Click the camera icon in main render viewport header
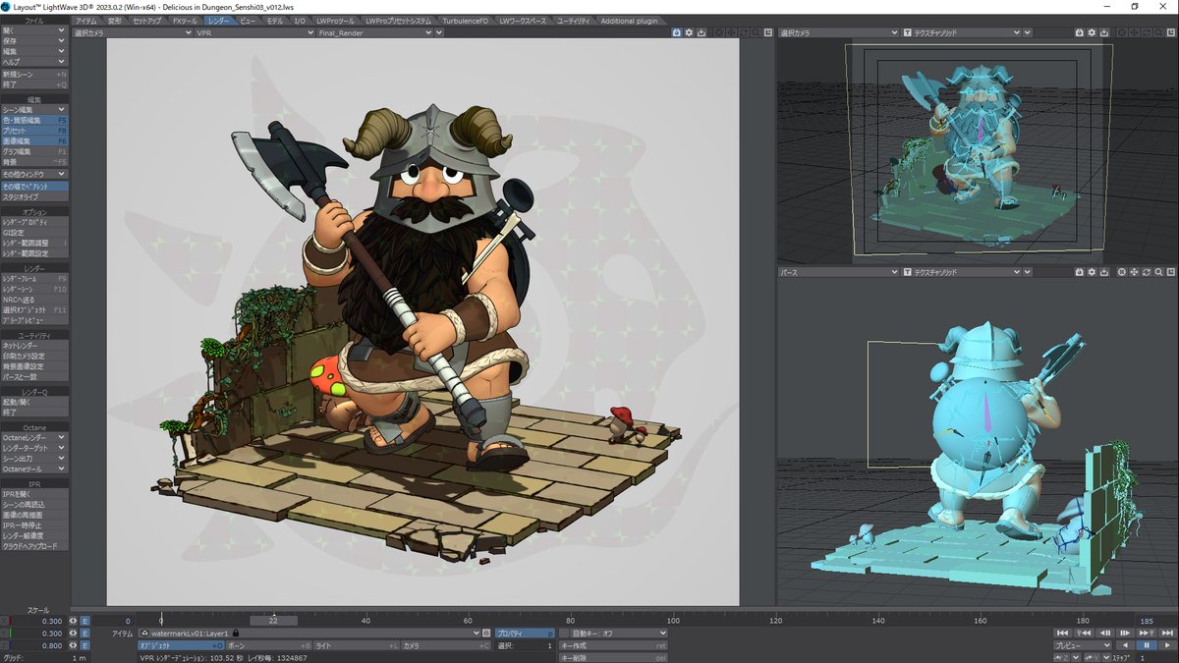This screenshot has width=1179, height=663. pyautogui.click(x=677, y=32)
